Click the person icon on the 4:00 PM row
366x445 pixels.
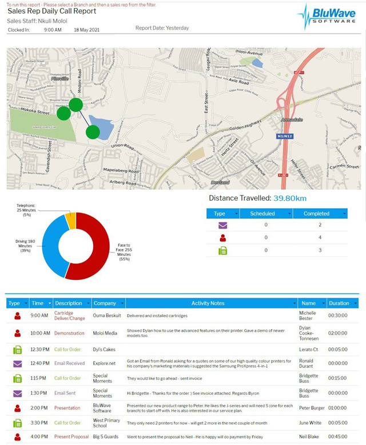(x=18, y=437)
